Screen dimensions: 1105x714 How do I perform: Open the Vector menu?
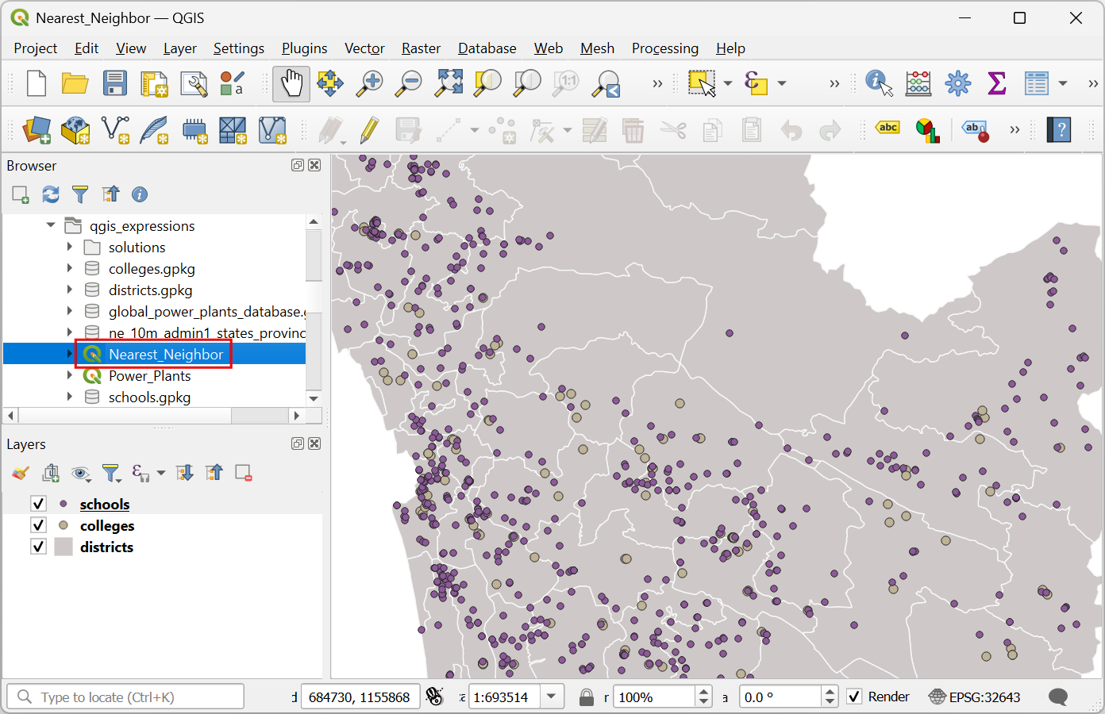[x=364, y=48]
